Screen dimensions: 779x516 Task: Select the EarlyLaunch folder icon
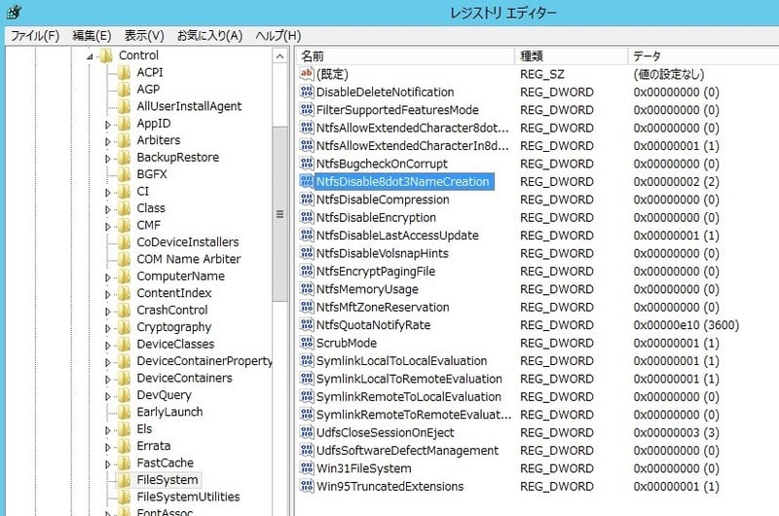coord(125,412)
